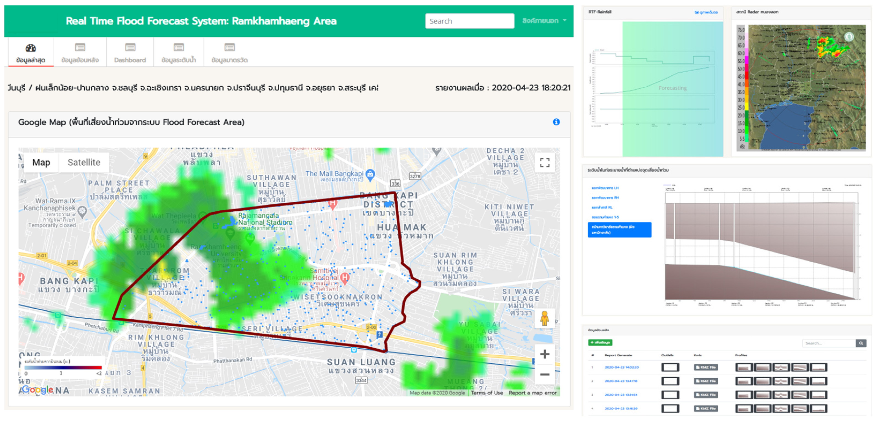The height and width of the screenshot is (422, 876).
Task: Switch the map to Satellite view
Action: pyautogui.click(x=84, y=163)
